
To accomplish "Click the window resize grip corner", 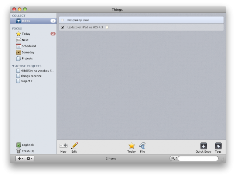I will click(x=222, y=160).
